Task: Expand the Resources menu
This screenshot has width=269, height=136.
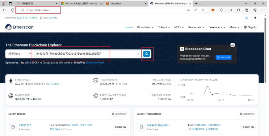Action: (x=196, y=27)
